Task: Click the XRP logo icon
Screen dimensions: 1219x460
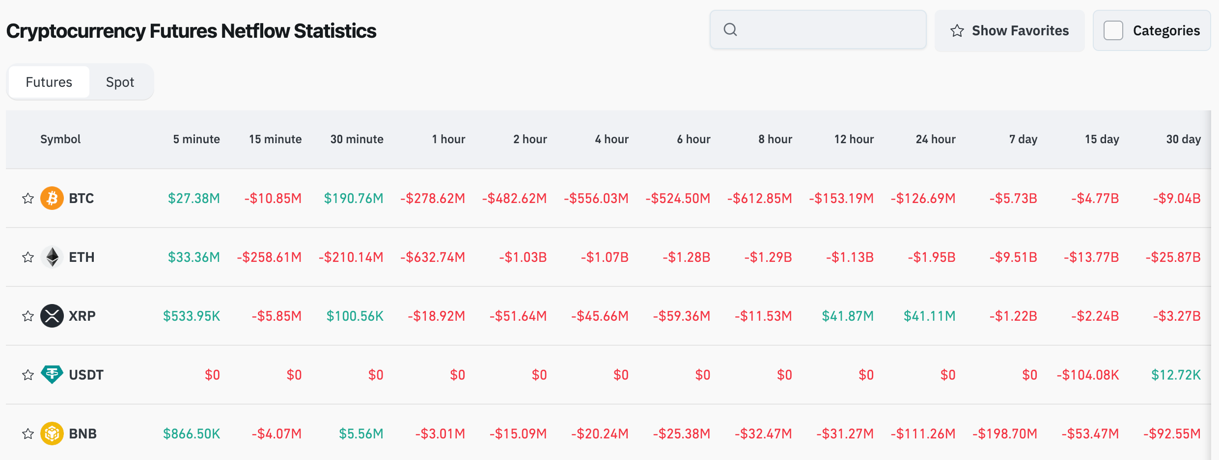Action: (x=52, y=316)
